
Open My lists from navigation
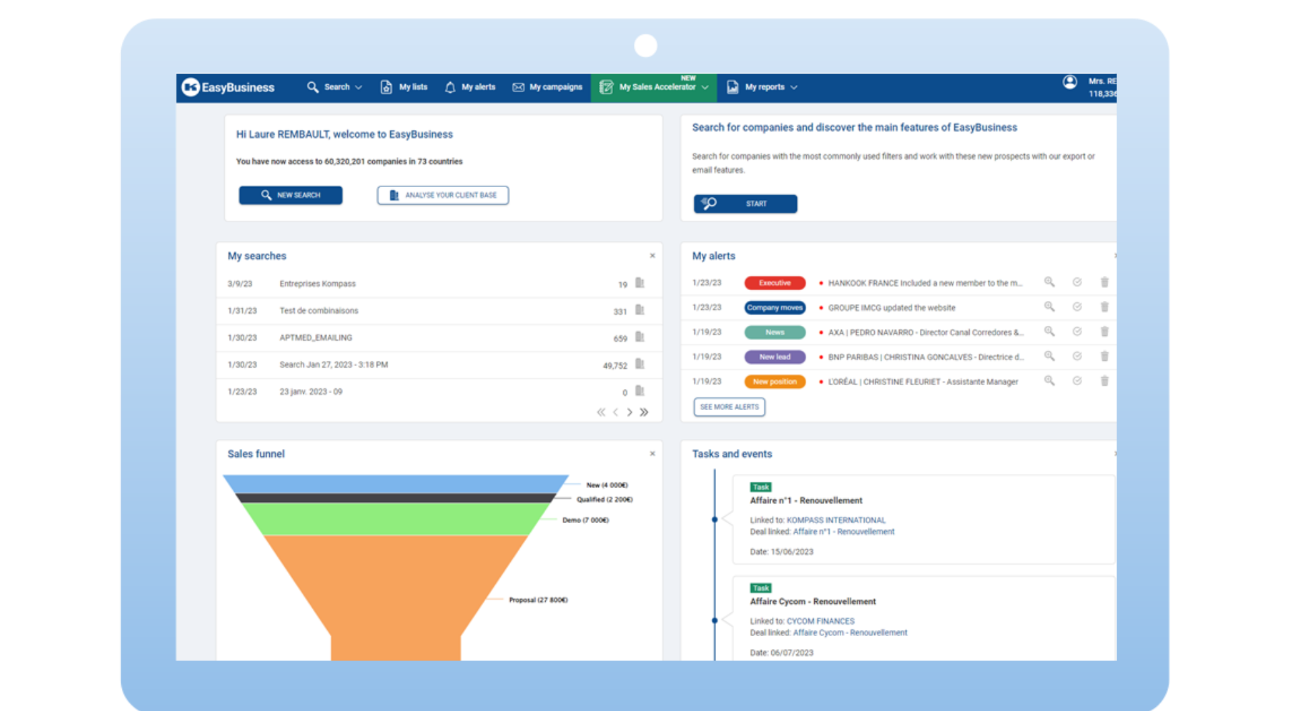point(404,88)
